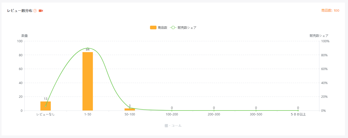Click the help question mark icon
The width and height of the screenshot is (348, 138).
(35, 11)
